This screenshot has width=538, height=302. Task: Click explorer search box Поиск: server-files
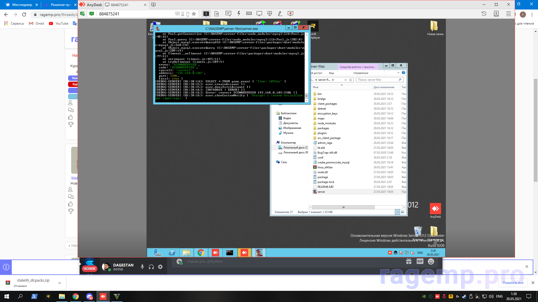[379, 80]
